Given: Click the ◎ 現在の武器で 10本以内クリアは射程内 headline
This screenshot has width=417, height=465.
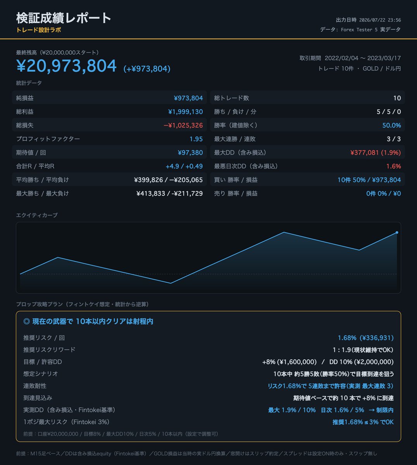Looking at the screenshot, I should pos(88,321).
